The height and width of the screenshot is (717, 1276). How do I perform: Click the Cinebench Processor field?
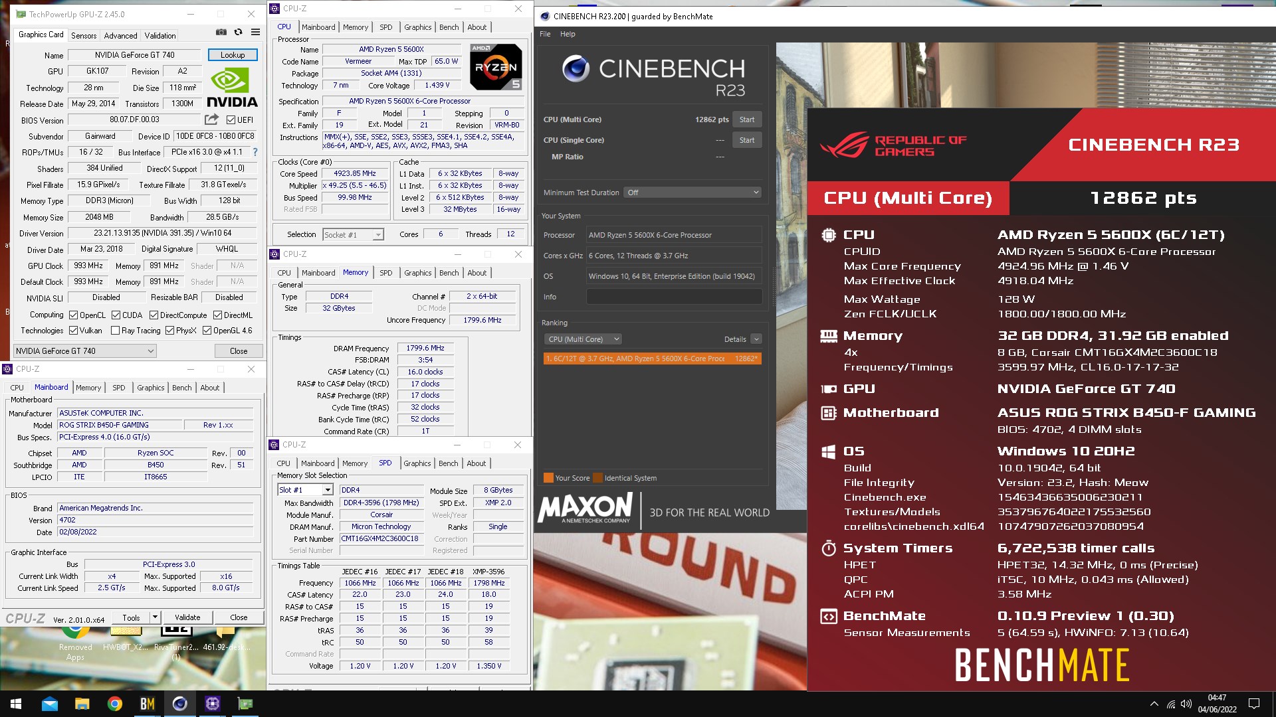click(x=674, y=235)
